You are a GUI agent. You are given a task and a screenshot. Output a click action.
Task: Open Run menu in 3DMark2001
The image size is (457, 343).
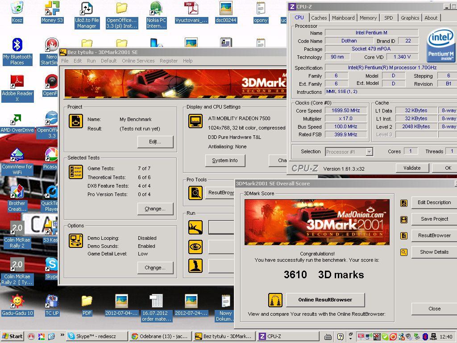pos(91,61)
